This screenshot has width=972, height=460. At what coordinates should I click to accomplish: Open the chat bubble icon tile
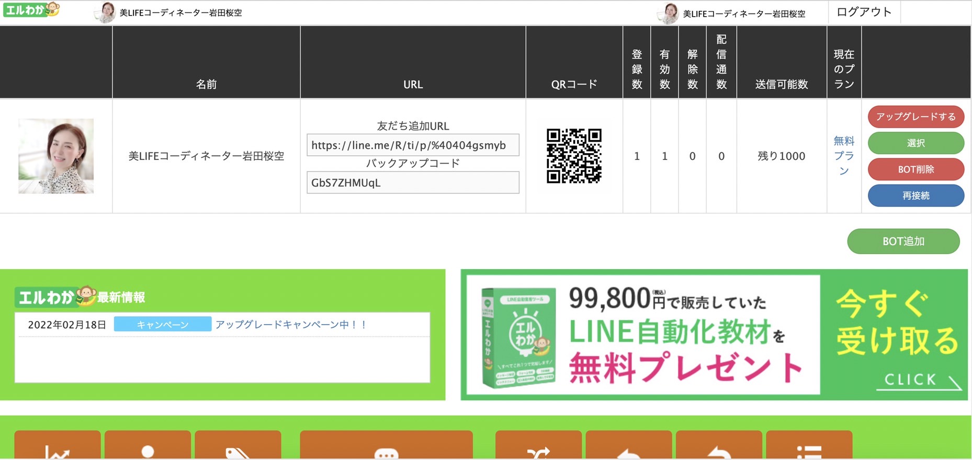(387, 445)
